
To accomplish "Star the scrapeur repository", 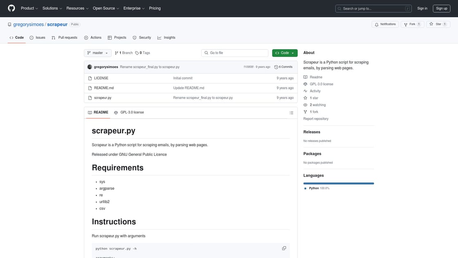I will coord(438,24).
